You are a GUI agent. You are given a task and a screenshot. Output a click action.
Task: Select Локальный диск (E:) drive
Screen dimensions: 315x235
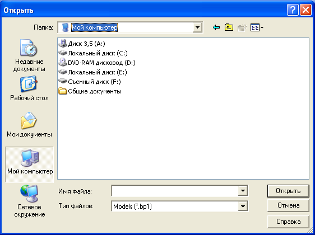(x=92, y=72)
